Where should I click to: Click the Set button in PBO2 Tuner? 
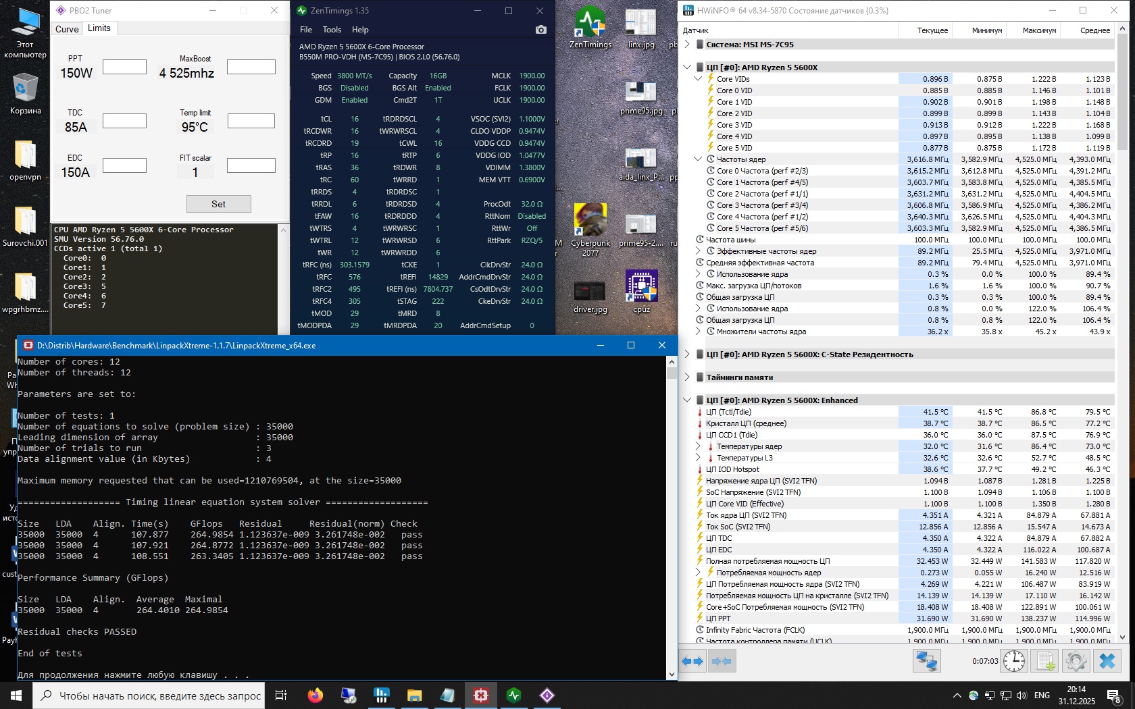(x=218, y=204)
